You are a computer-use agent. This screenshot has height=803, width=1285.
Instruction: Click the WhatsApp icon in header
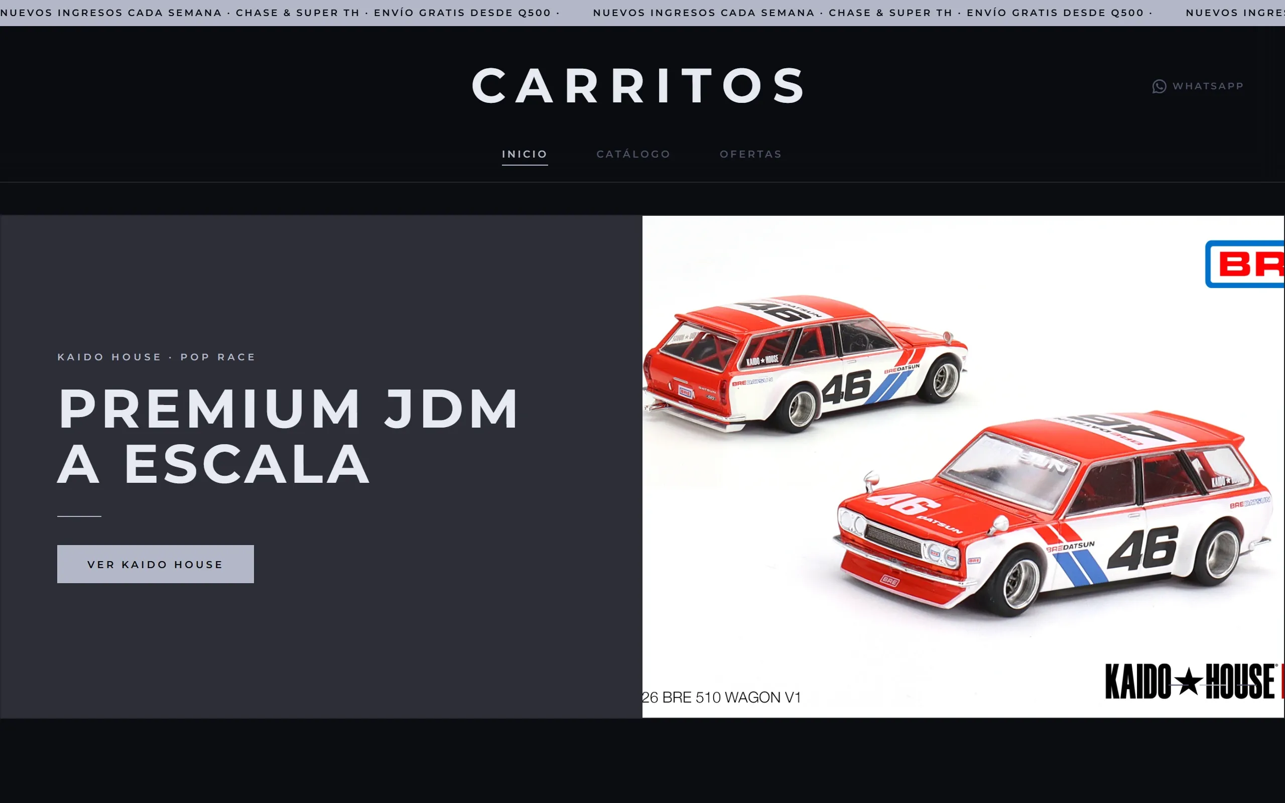[x=1159, y=86]
